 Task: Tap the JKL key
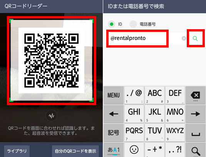(x=155, y=114)
